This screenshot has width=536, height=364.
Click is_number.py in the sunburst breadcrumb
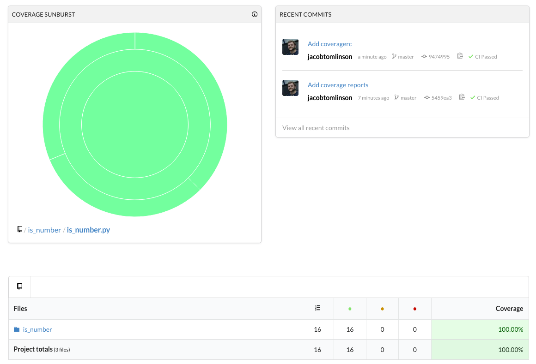coord(88,230)
